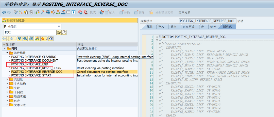Expand the 子例程 folder
The width and height of the screenshot is (274, 117).
coord(7,92)
